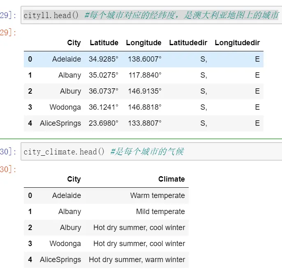Click AliceSprings' E longitude direction cell

point(257,123)
